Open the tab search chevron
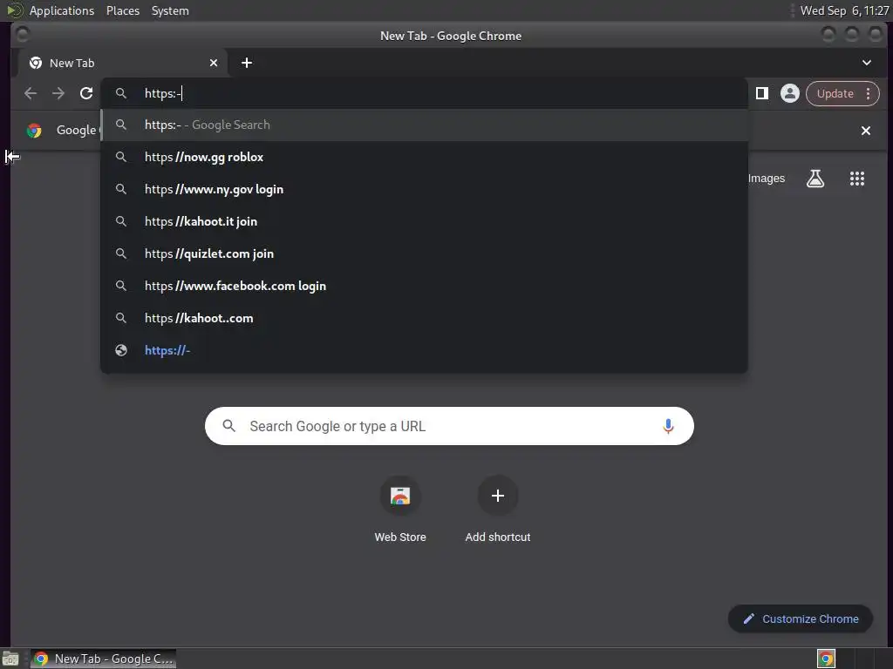 click(x=866, y=63)
